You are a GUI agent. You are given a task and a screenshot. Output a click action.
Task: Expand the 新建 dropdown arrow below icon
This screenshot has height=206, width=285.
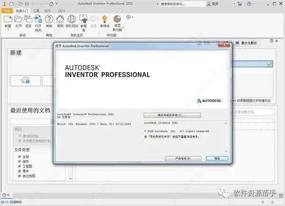click(8, 29)
